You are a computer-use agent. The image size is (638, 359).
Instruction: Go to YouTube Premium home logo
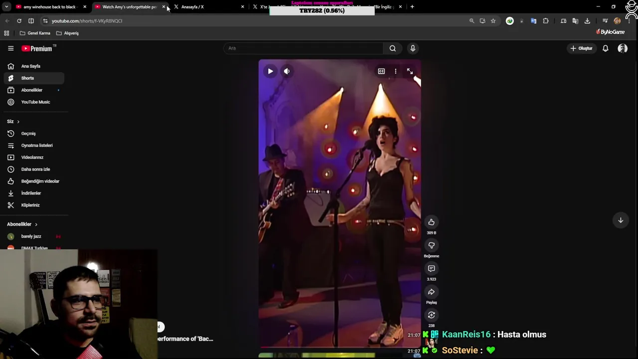38,48
